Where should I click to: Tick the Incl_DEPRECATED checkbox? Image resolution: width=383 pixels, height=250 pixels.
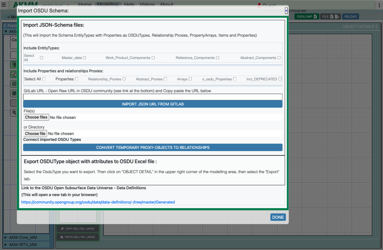(x=280, y=79)
